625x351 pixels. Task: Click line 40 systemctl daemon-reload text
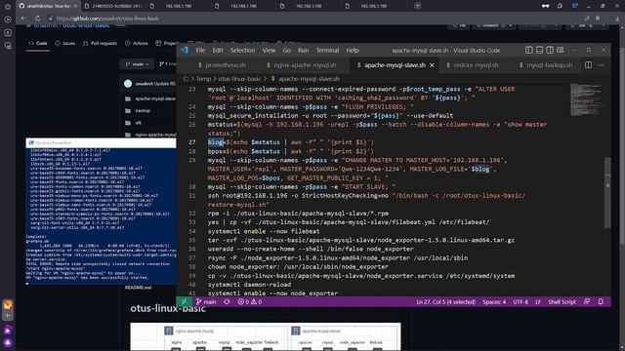(249, 285)
